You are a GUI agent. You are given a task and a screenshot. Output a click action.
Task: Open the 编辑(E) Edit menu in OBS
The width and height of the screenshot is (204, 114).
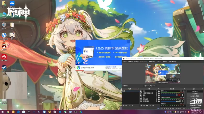point(130,62)
